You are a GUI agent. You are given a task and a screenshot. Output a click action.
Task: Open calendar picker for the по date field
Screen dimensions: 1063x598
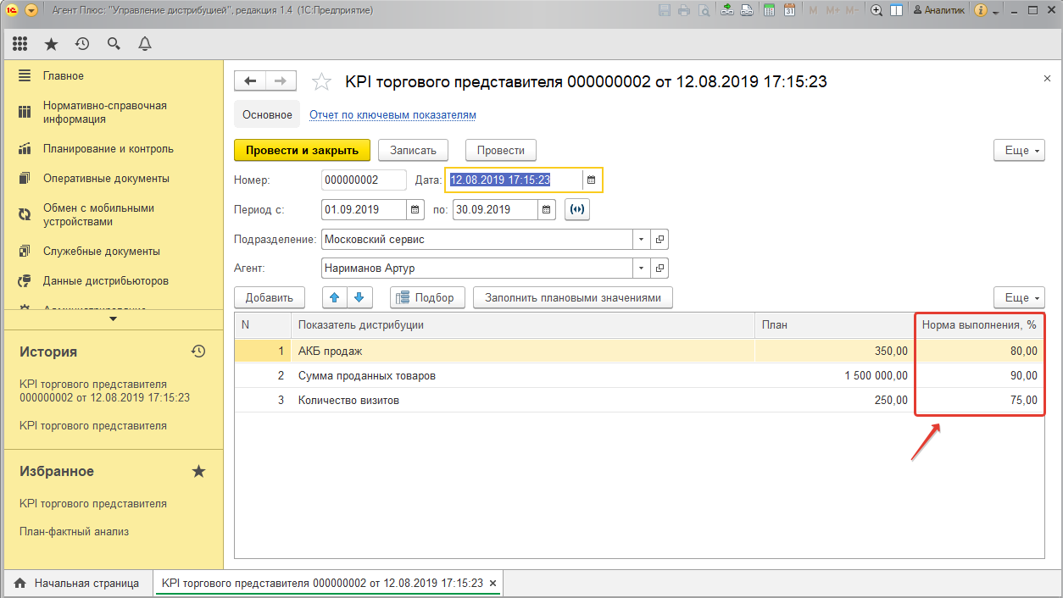[547, 209]
